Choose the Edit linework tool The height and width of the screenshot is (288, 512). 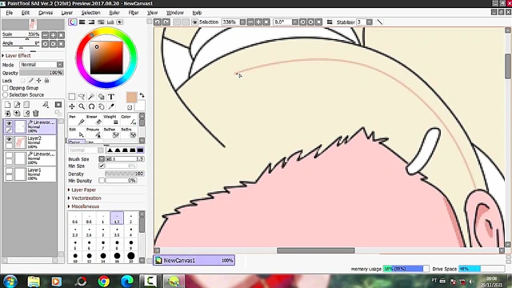(77, 133)
